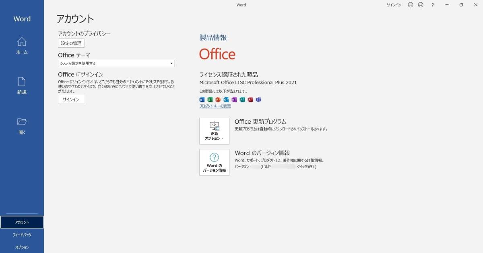
Task: Open the 新規 document page
Action: pyautogui.click(x=22, y=86)
